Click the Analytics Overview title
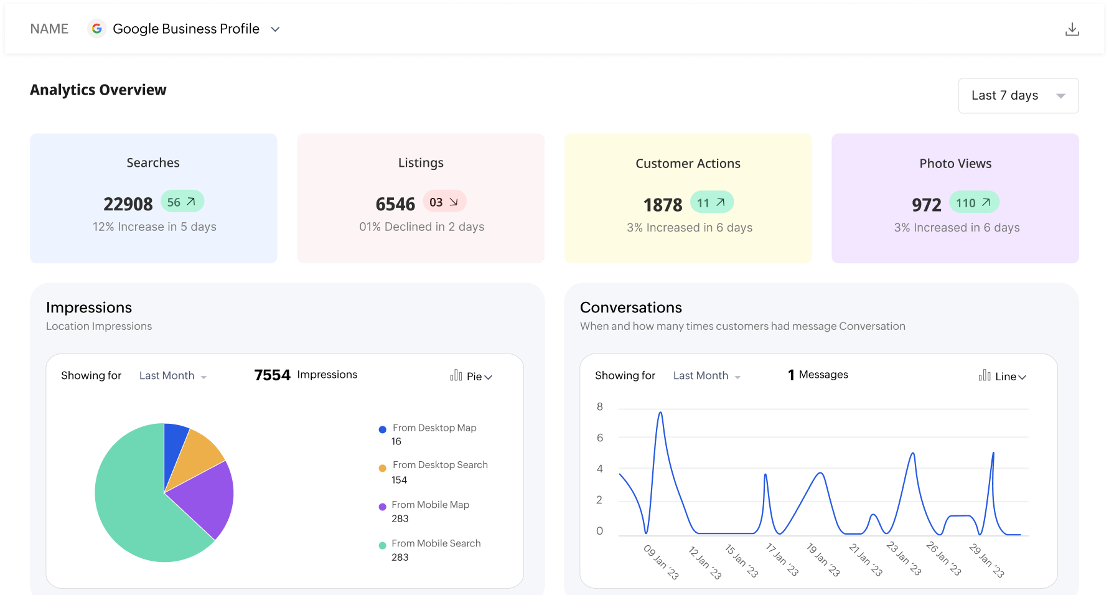The width and height of the screenshot is (1109, 595). point(98,90)
